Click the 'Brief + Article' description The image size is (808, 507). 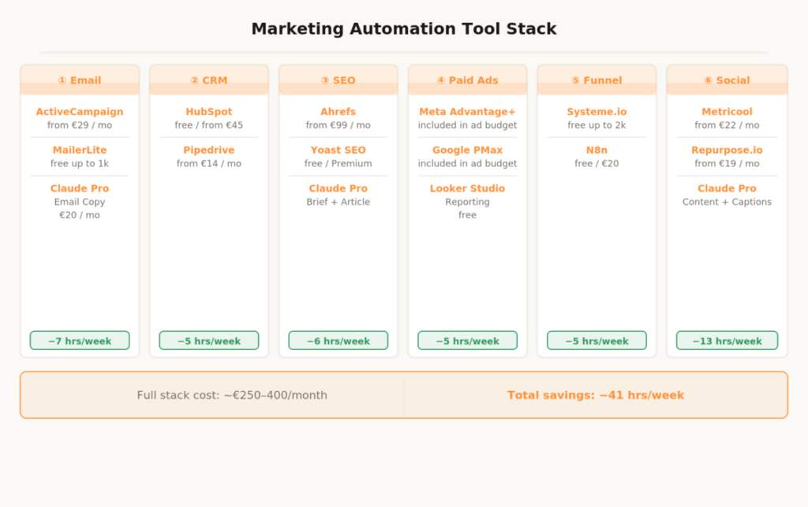pyautogui.click(x=338, y=202)
